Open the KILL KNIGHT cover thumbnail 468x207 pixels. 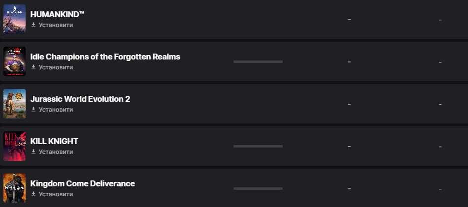14,146
